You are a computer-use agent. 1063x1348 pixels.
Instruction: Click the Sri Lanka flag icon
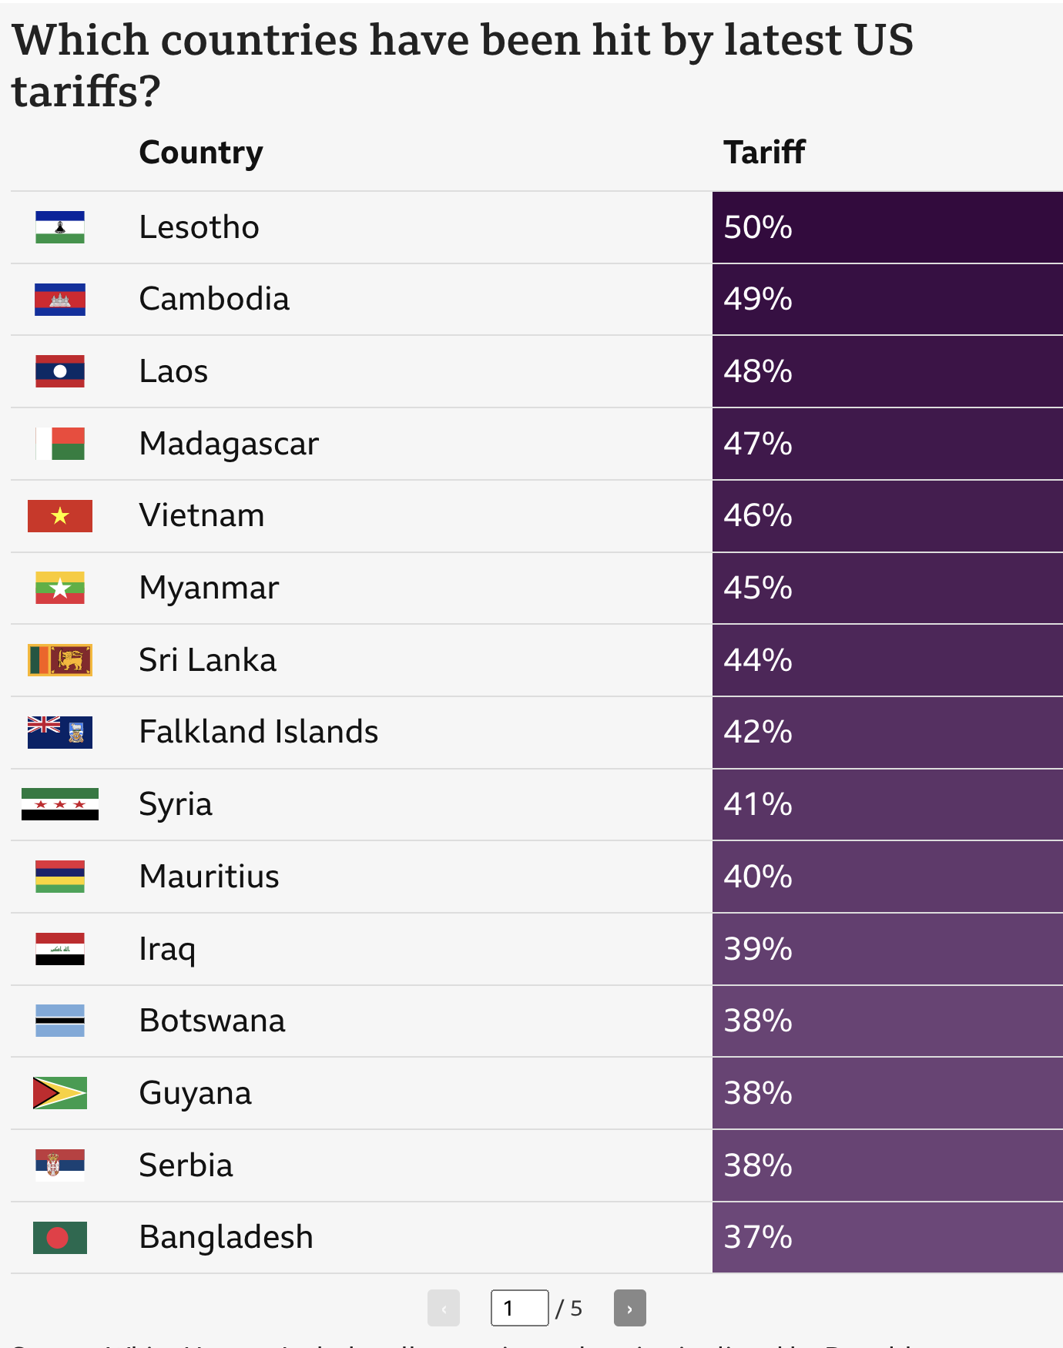(60, 660)
